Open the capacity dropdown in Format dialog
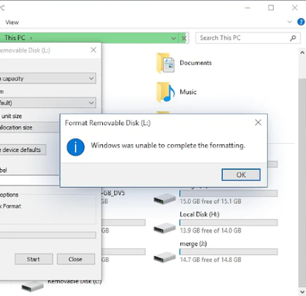The height and width of the screenshot is (296, 306). 48,78
